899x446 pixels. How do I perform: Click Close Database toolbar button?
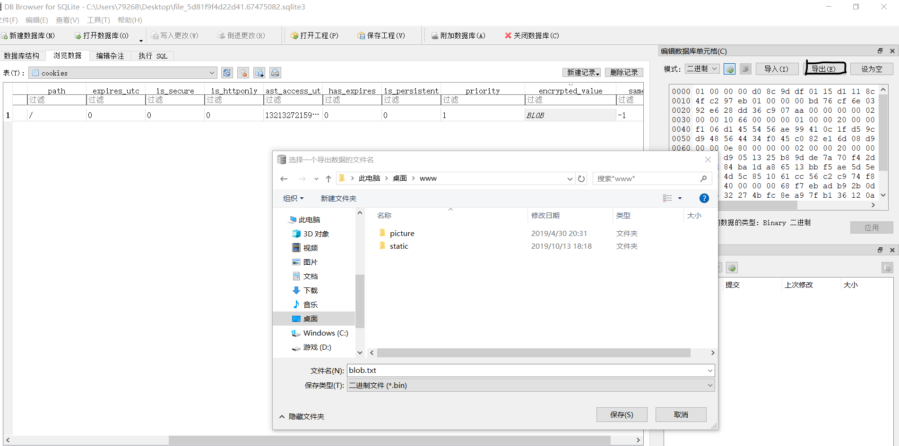(x=532, y=35)
